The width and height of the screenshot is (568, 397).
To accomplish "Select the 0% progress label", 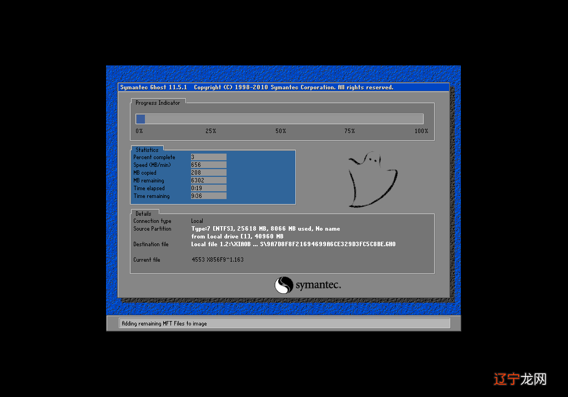I will (139, 131).
